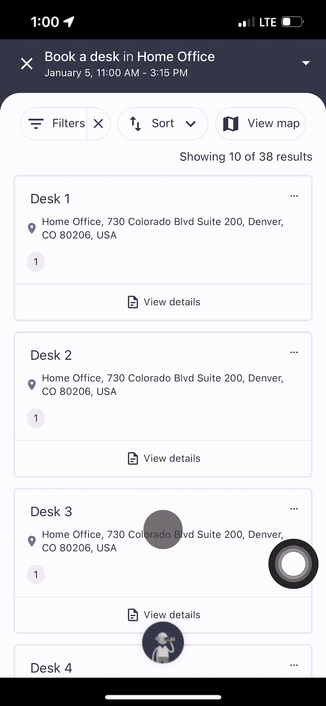326x706 pixels.
Task: Open Desk 3 more options menu
Action: click(294, 509)
